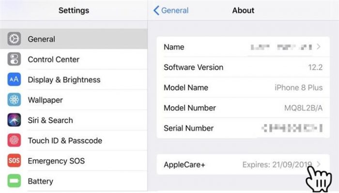Image resolution: width=339 pixels, height=193 pixels.
Task: Tap the Wallpaper flower icon
Action: tap(14, 100)
